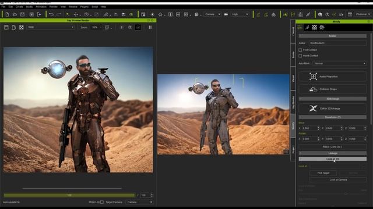Click the Avatar Proportion button
373x209 pixels.
[333, 77]
